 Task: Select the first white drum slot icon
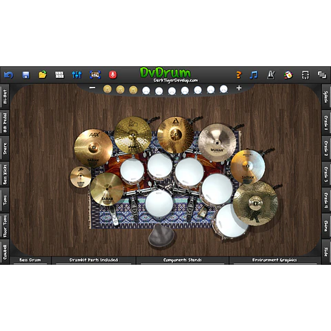[x=146, y=90]
